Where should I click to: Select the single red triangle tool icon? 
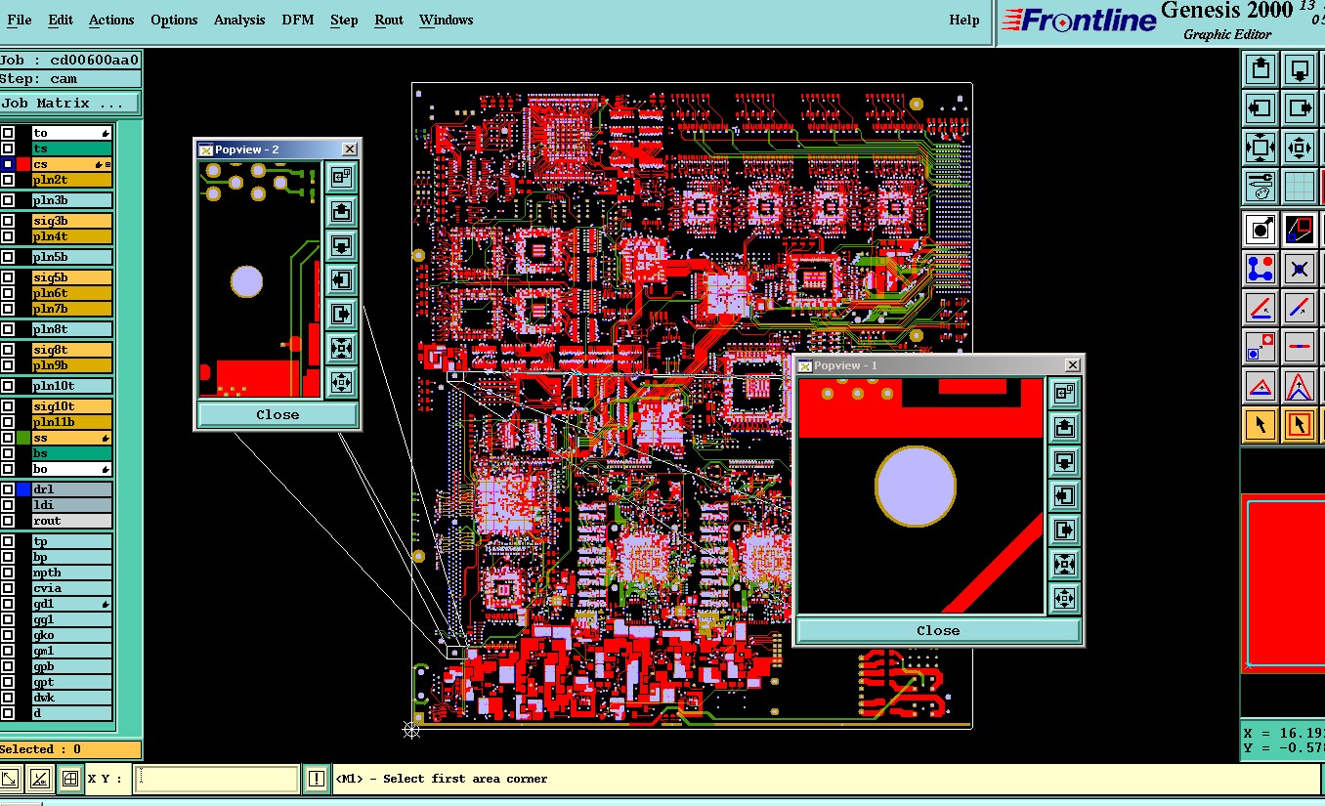(x=1261, y=386)
